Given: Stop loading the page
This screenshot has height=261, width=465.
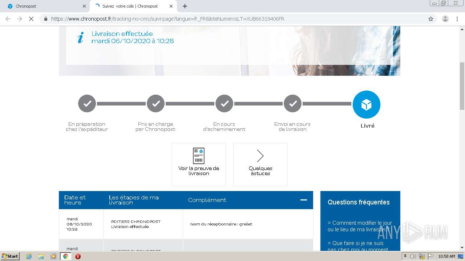Looking at the screenshot, I should (x=31, y=19).
